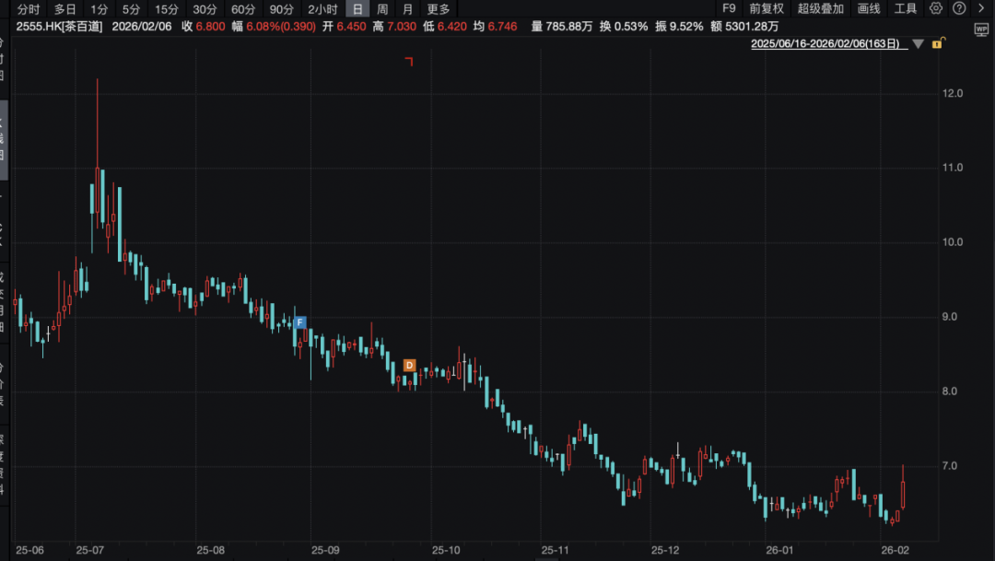Click the 8.0 price axis label
995x561 pixels.
(x=950, y=391)
